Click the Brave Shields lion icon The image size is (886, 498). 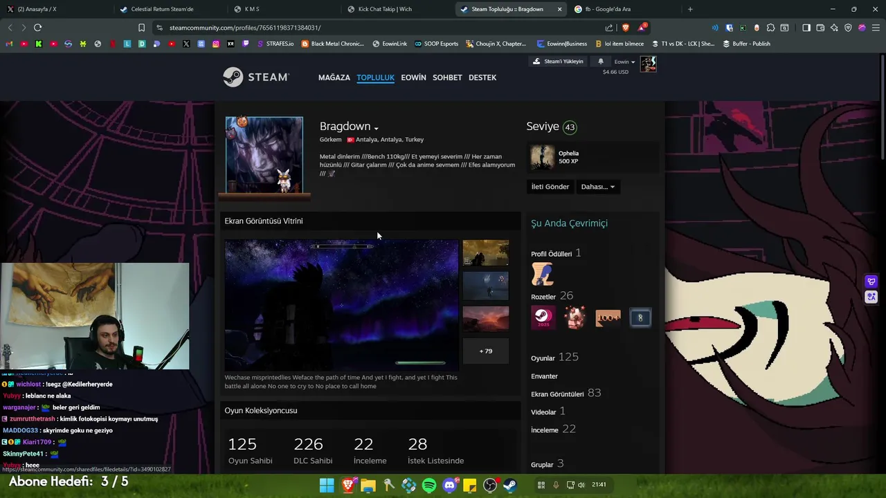click(x=626, y=28)
